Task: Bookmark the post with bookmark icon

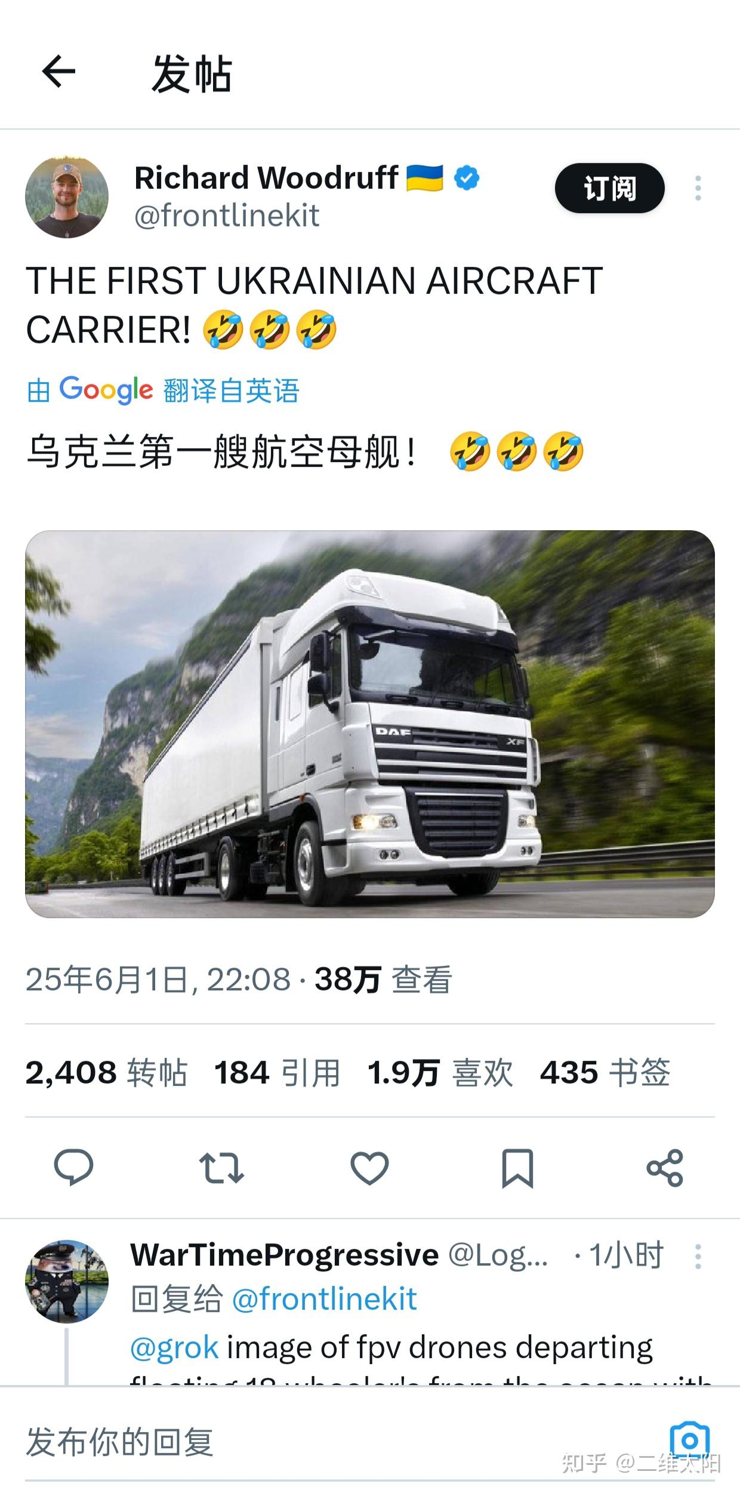Action: (517, 1168)
